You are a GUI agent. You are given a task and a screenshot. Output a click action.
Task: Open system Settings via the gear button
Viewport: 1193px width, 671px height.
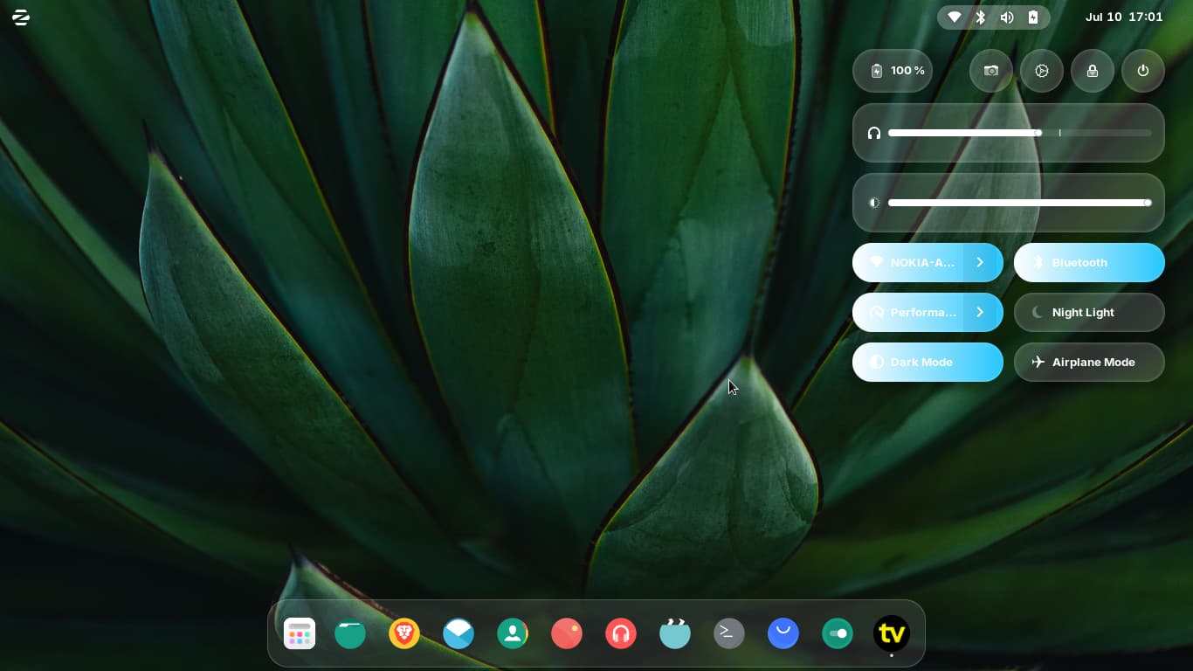pos(1042,71)
